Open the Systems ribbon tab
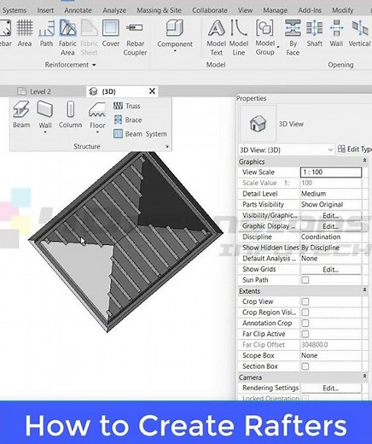 coord(14,10)
